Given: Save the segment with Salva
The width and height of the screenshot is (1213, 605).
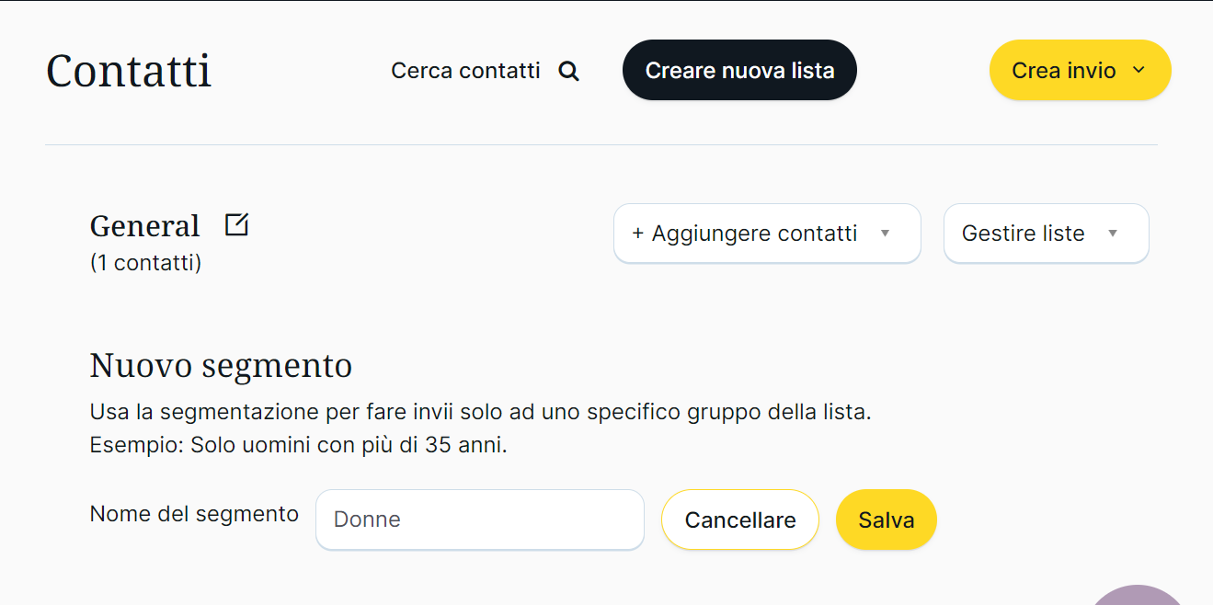Looking at the screenshot, I should (x=886, y=519).
